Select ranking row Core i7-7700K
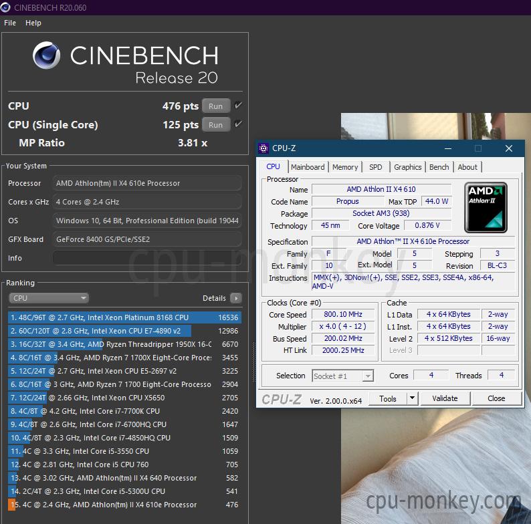 click(x=124, y=411)
